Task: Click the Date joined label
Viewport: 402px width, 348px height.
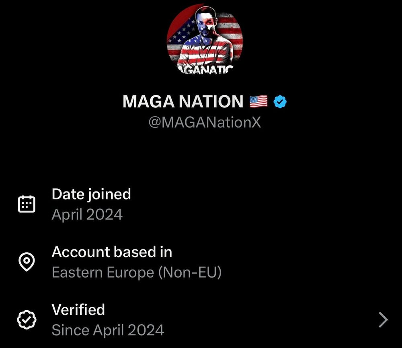Action: (91, 194)
